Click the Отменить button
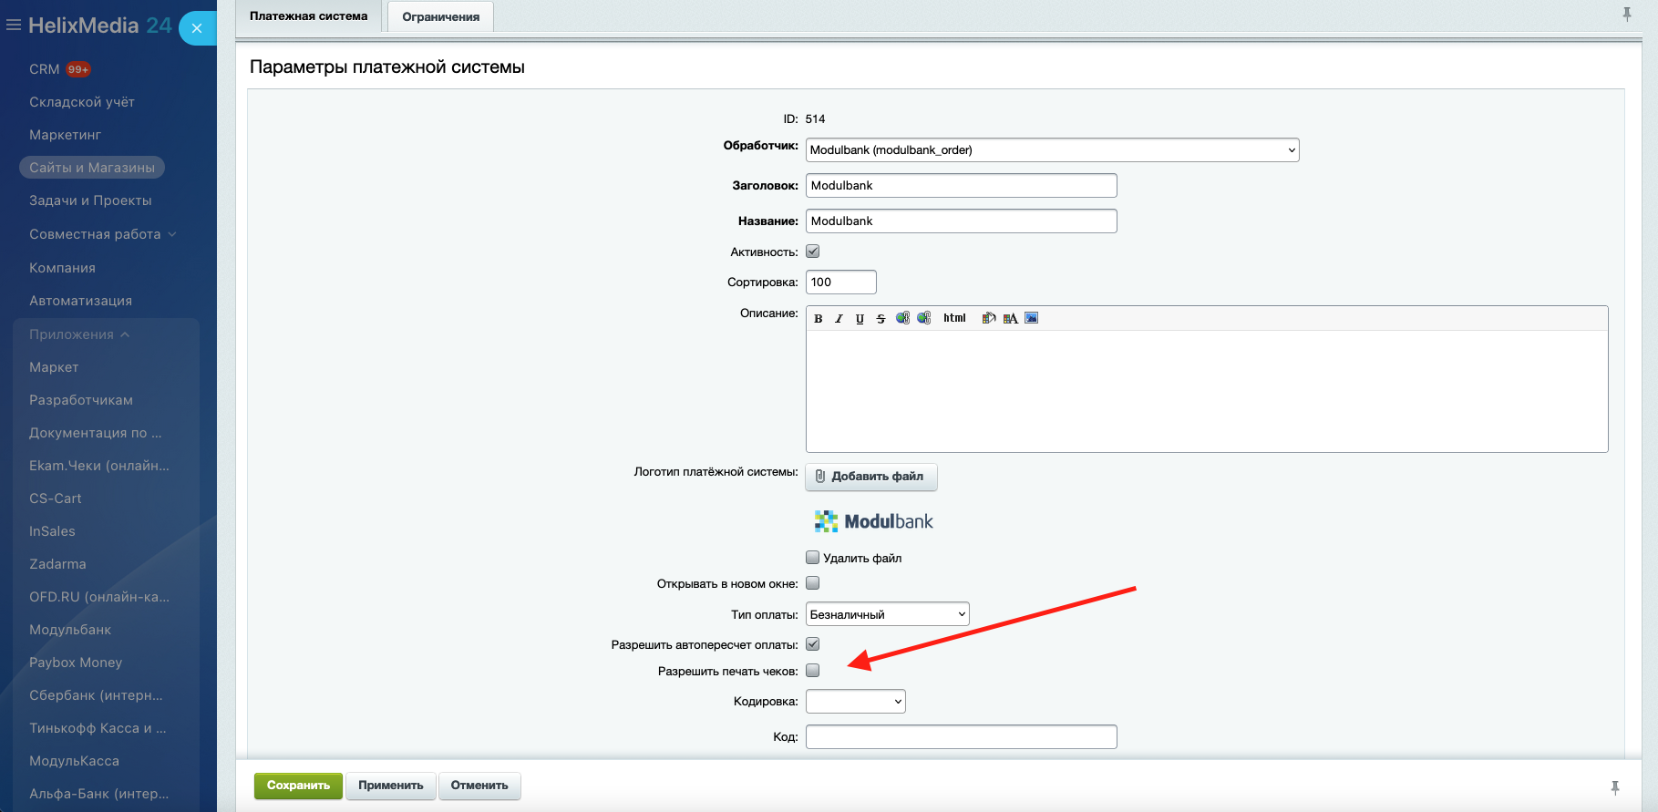The height and width of the screenshot is (812, 1658). tap(479, 786)
